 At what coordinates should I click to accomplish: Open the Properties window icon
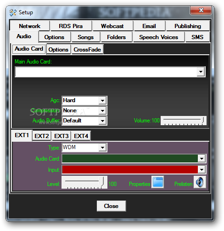point(158,182)
